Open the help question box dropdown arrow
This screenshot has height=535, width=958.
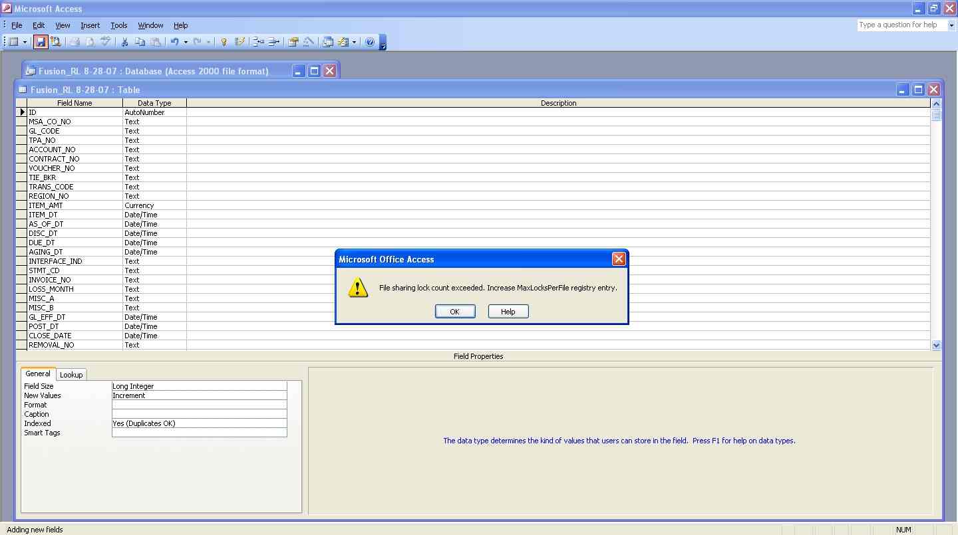(951, 25)
